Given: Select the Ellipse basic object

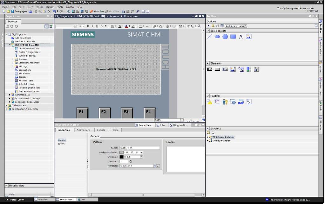Looking at the screenshot, I should point(217,37).
